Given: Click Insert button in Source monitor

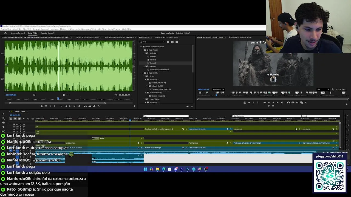Looking at the screenshot, I should click(85, 106).
